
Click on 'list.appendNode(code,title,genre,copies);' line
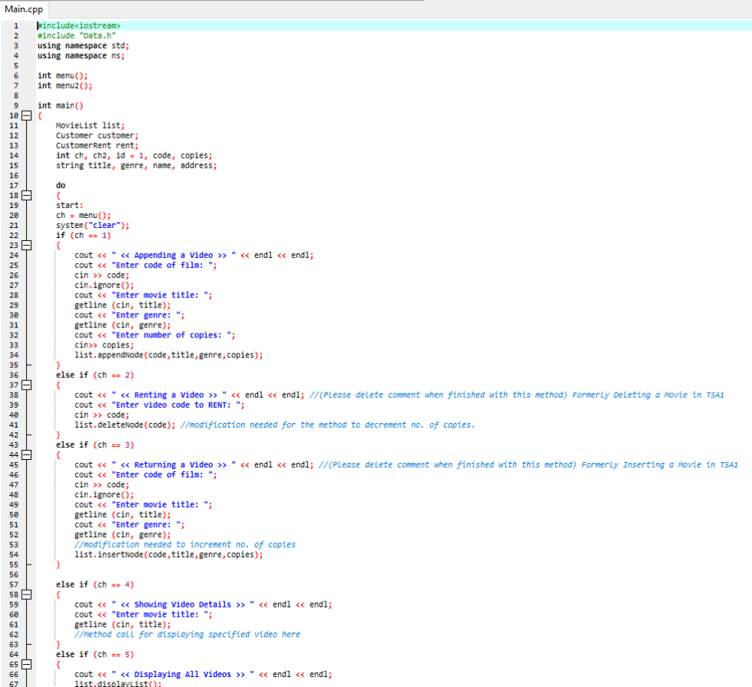(168, 355)
